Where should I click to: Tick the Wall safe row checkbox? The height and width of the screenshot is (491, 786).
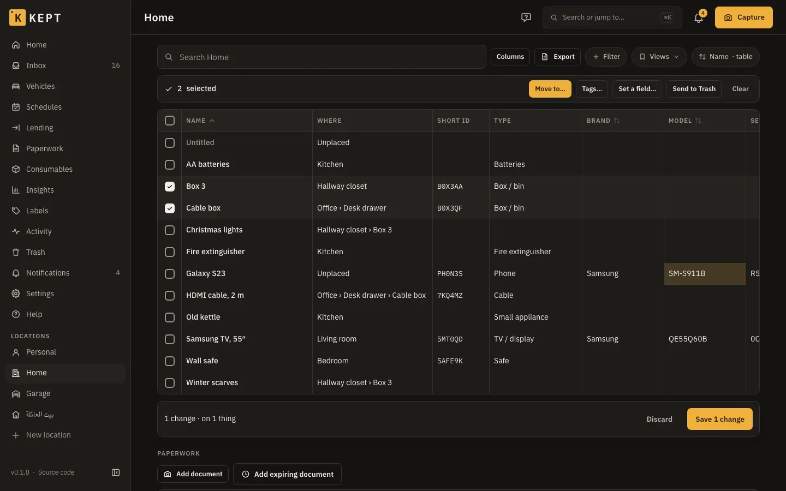(170, 361)
